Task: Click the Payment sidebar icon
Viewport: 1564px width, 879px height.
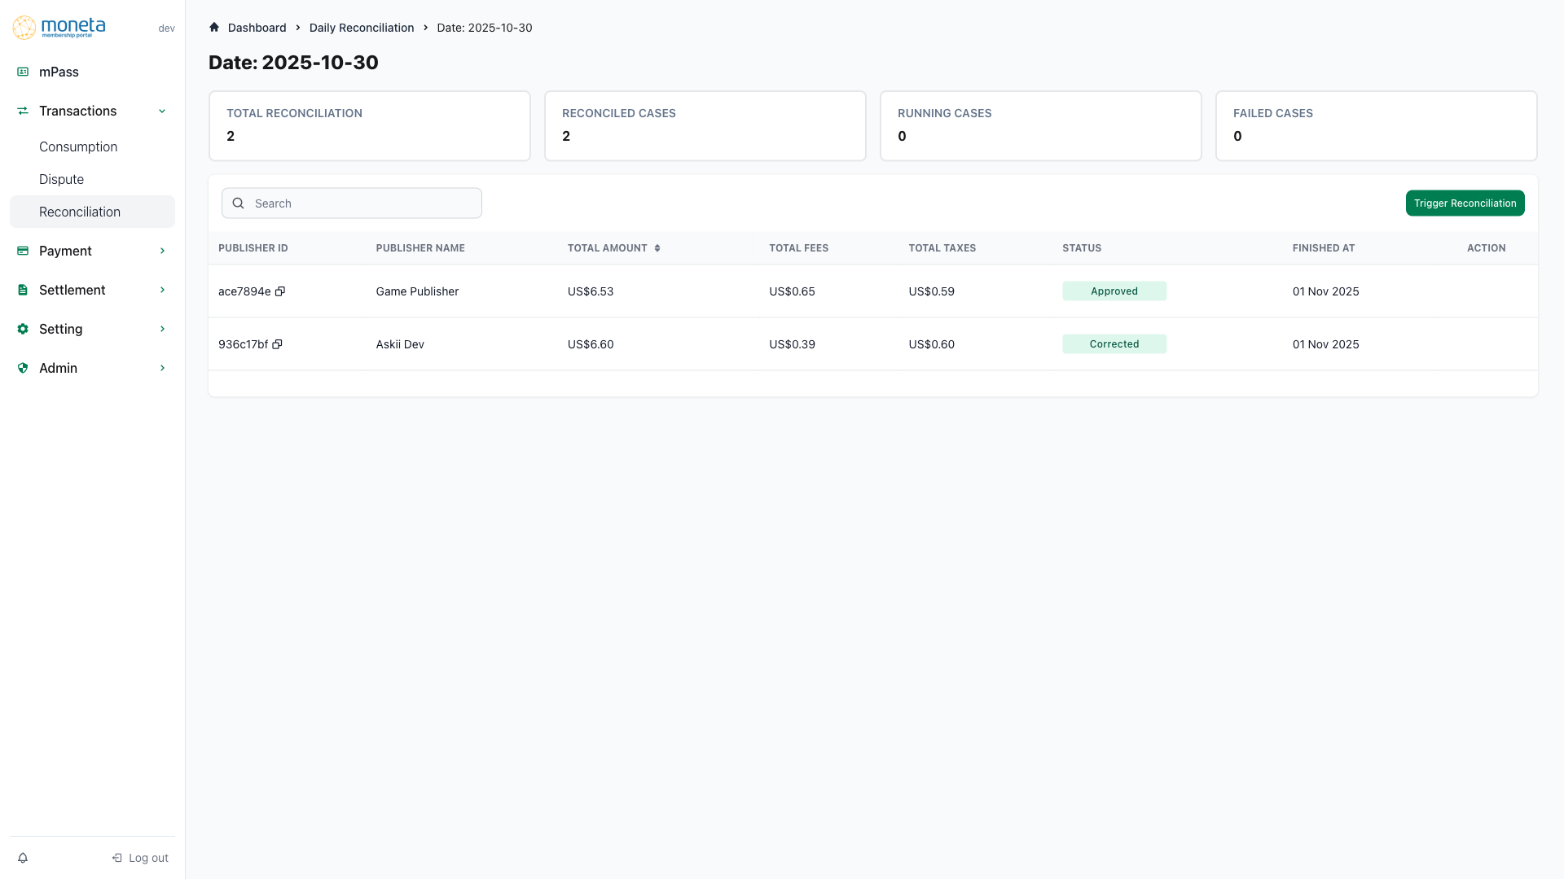Action: click(22, 251)
